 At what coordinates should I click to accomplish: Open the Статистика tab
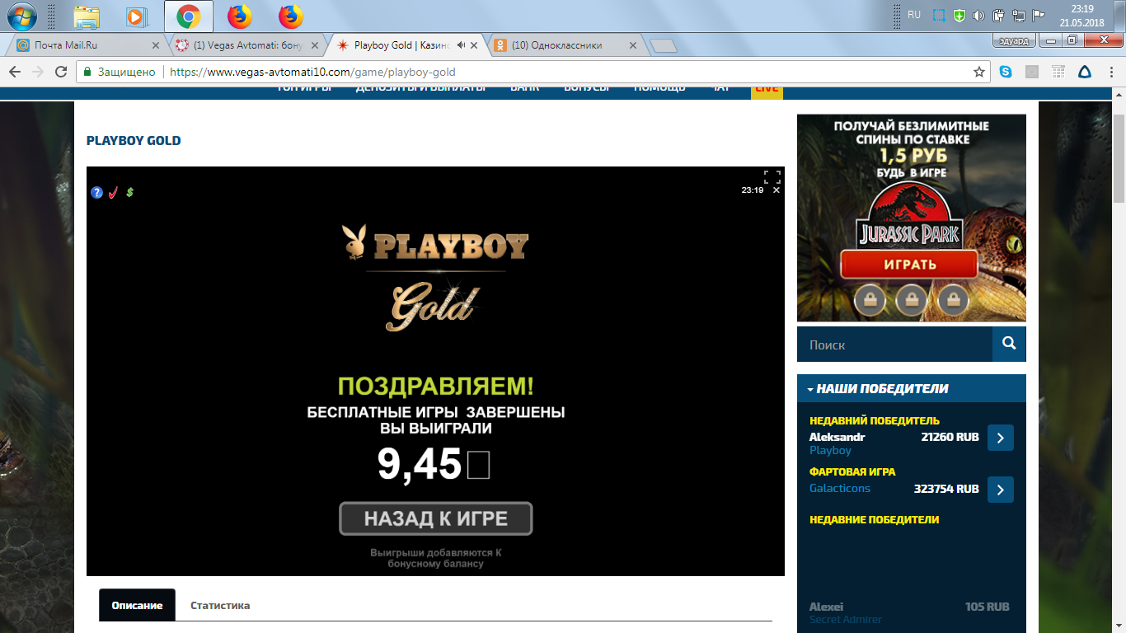pos(220,605)
